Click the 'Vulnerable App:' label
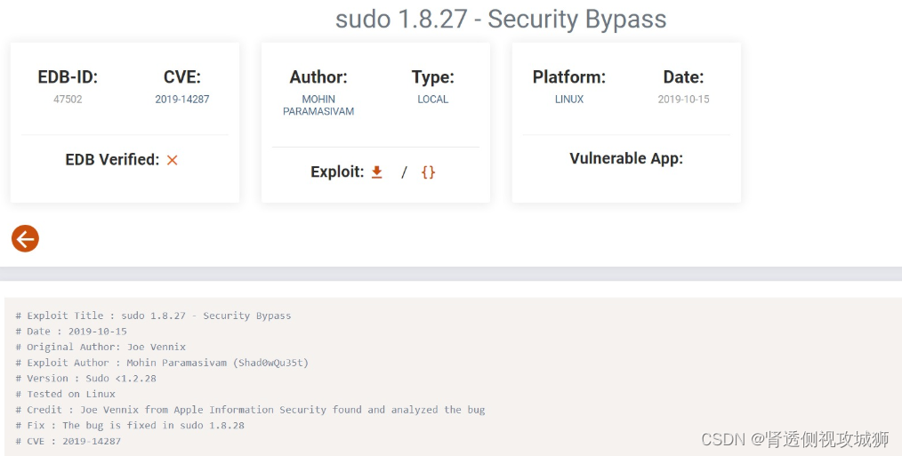 [x=626, y=158]
